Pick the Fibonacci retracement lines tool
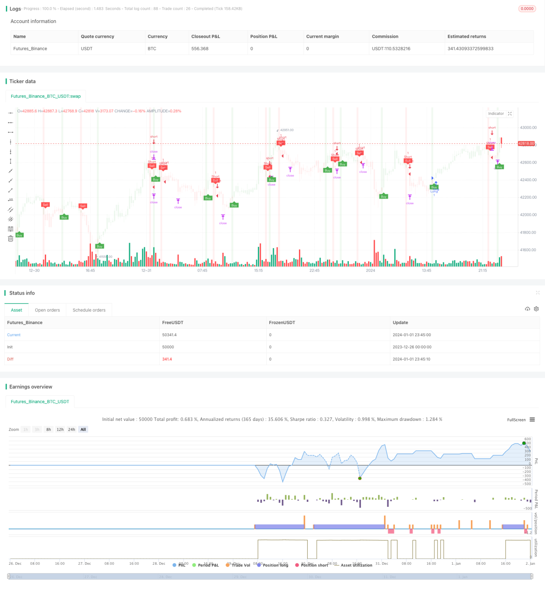The image size is (545, 589). coord(10,229)
